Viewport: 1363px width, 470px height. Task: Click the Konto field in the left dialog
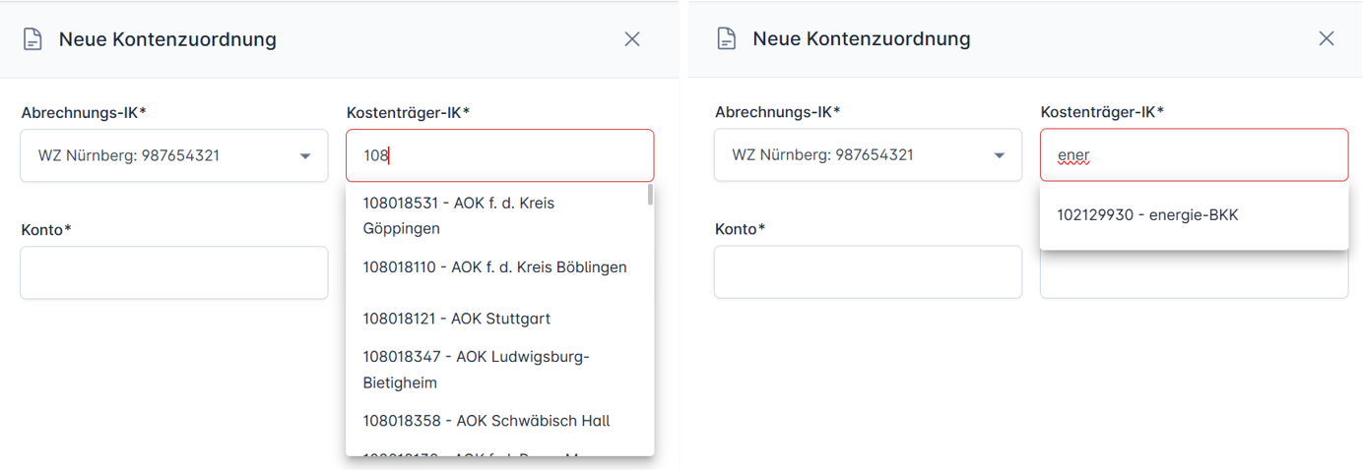click(x=174, y=273)
